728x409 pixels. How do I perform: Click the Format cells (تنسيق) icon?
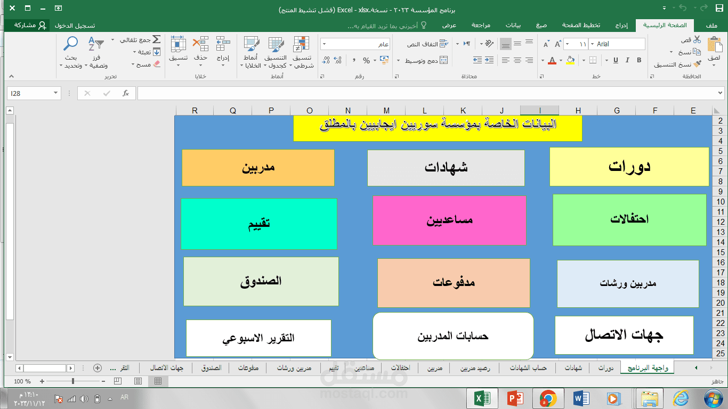(178, 44)
